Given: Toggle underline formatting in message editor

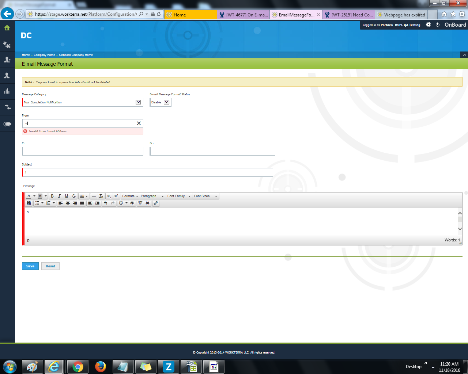Looking at the screenshot, I should 67,196.
